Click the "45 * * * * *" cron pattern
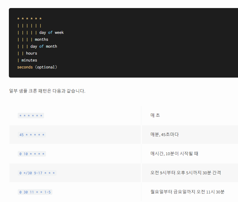 click(x=32, y=135)
